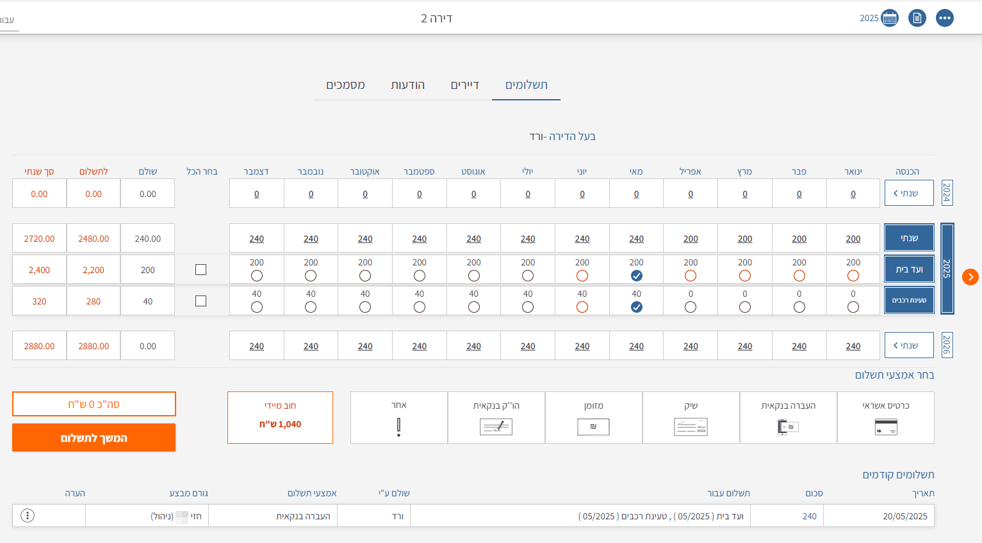Screen dimensions: 982x543
Task: Check select-all box for ועד בית row
Action: [200, 270]
